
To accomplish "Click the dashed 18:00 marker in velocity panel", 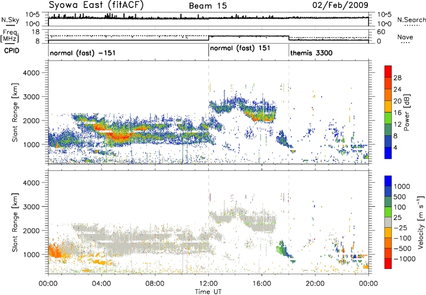I will click(x=289, y=222).
